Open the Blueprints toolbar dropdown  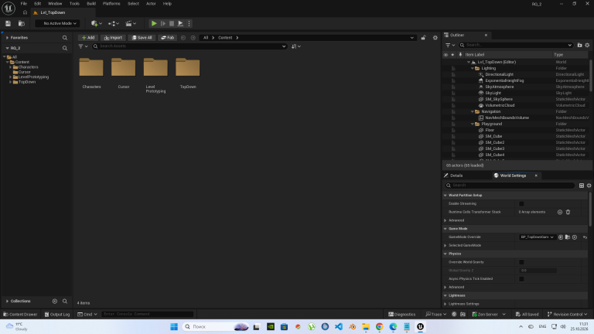click(113, 23)
